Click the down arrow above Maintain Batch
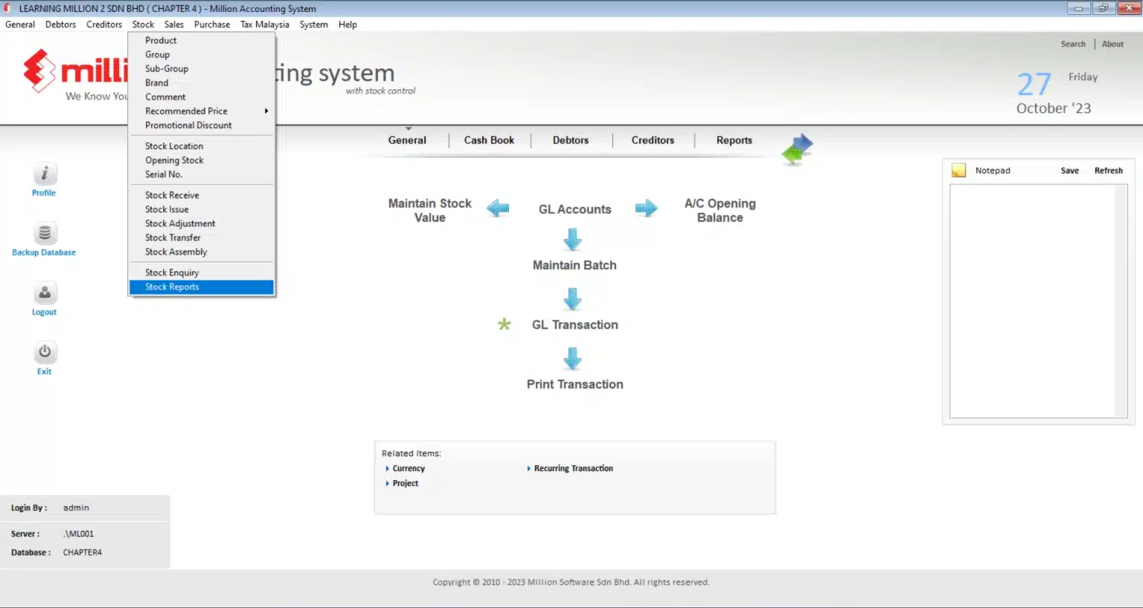The height and width of the screenshot is (608, 1143). [x=572, y=240]
